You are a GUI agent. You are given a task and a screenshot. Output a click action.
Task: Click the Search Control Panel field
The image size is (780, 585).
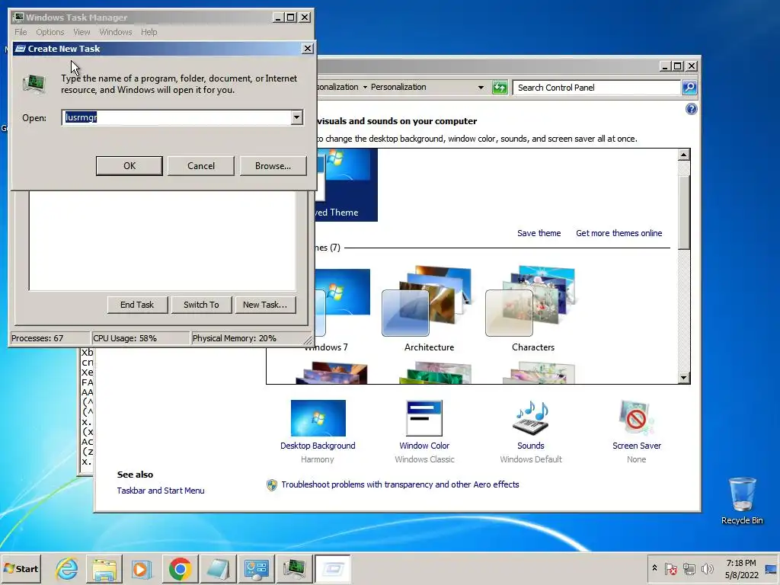click(x=596, y=88)
